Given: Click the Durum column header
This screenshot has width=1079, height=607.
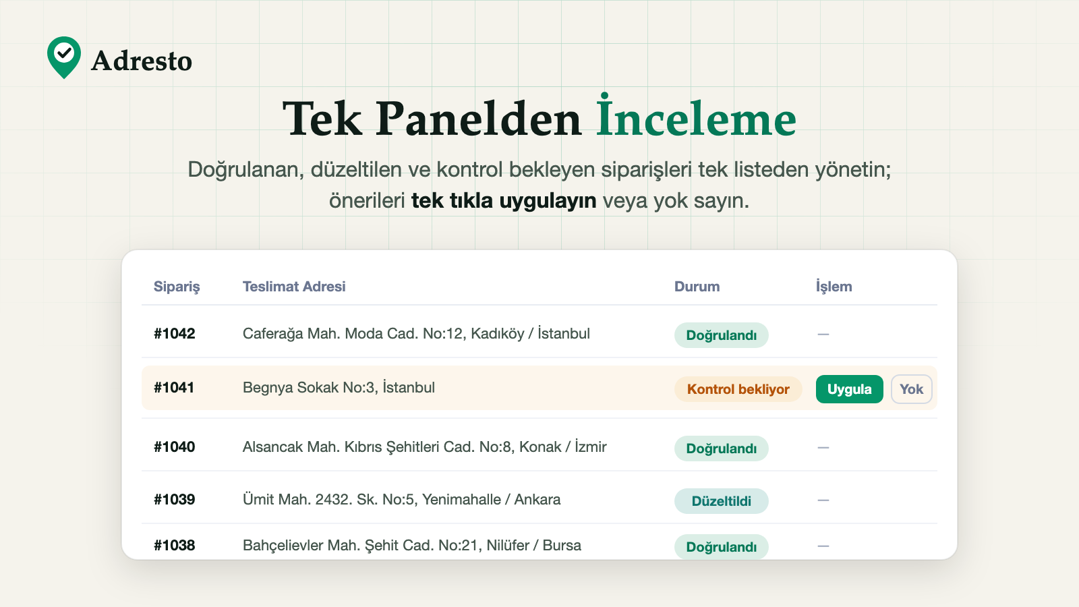Looking at the screenshot, I should [697, 287].
